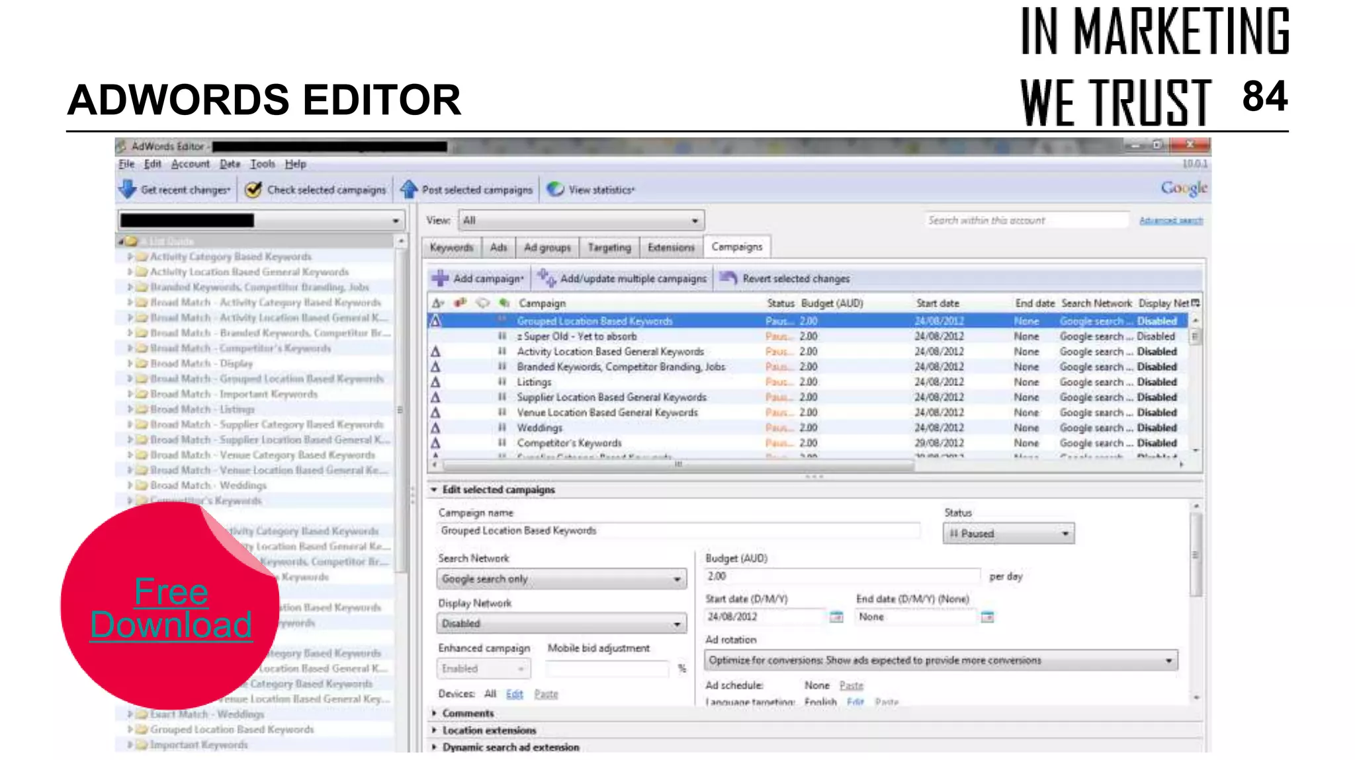Click the comment bubble column header icon
The height and width of the screenshot is (760, 1355).
coord(483,303)
